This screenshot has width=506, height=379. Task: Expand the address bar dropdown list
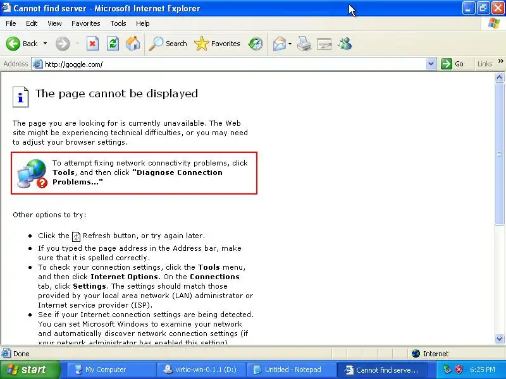431,64
